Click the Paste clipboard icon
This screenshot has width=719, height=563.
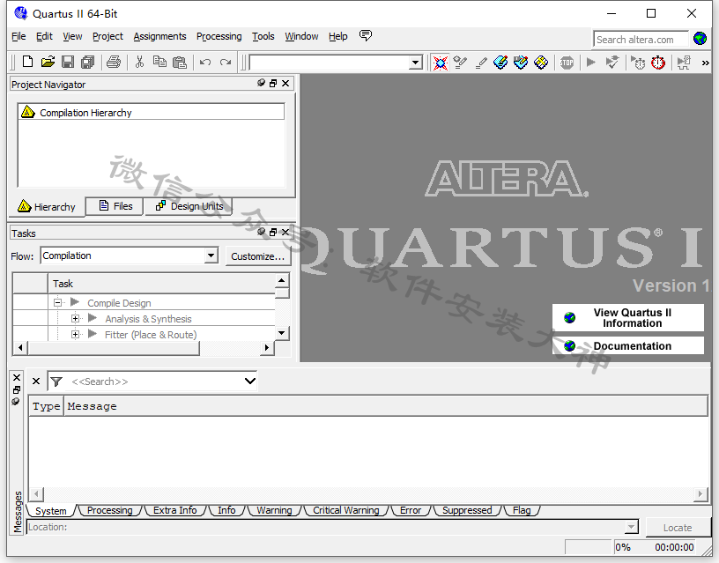click(179, 62)
